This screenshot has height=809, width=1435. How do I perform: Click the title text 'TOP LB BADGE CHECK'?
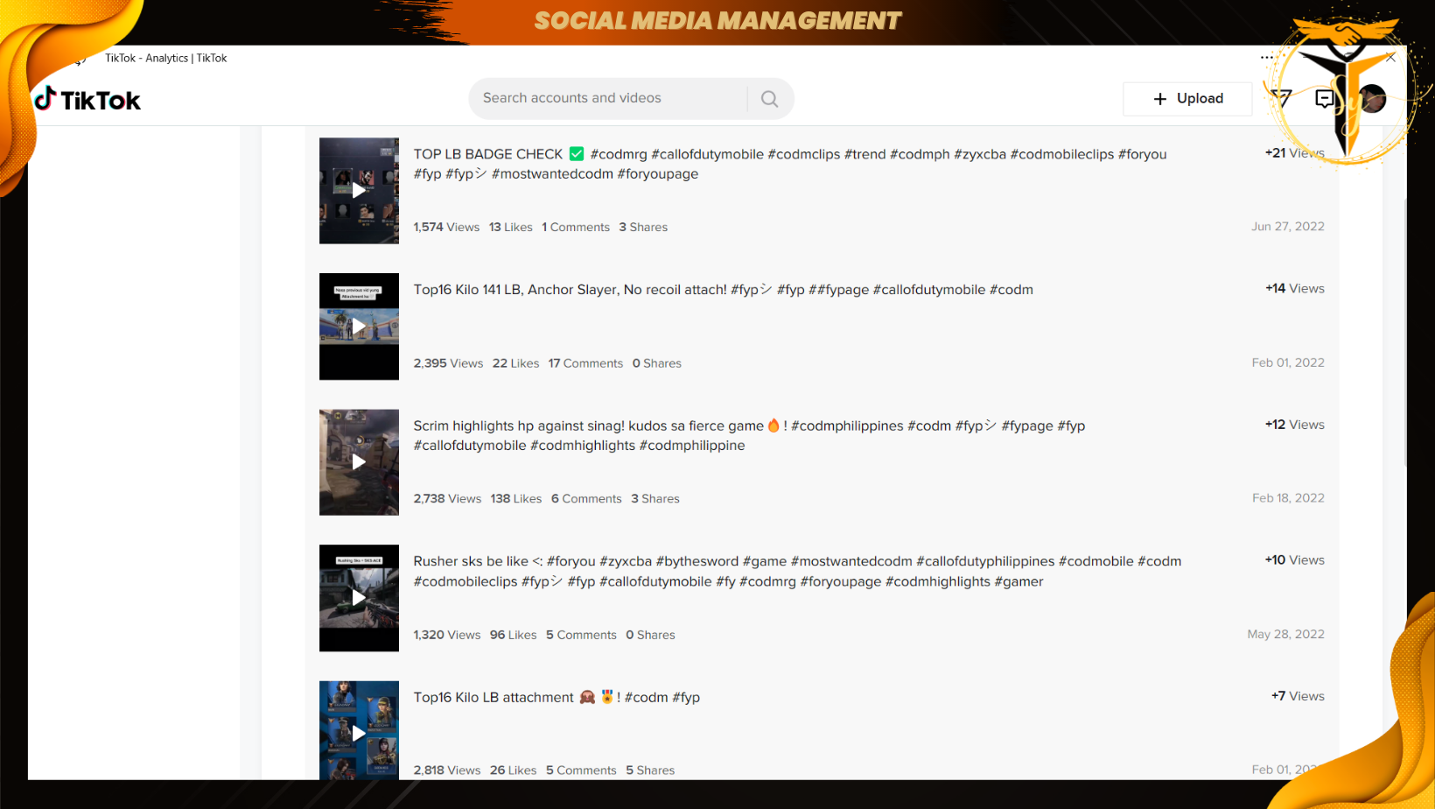(488, 154)
